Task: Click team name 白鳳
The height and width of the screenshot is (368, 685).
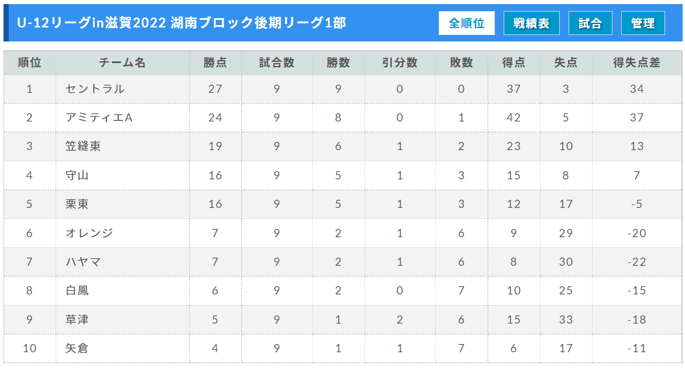Action: [x=77, y=291]
